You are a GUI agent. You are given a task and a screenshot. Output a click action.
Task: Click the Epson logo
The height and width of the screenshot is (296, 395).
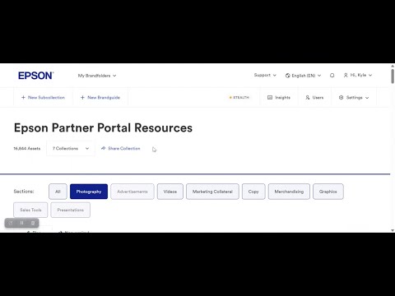coord(36,76)
